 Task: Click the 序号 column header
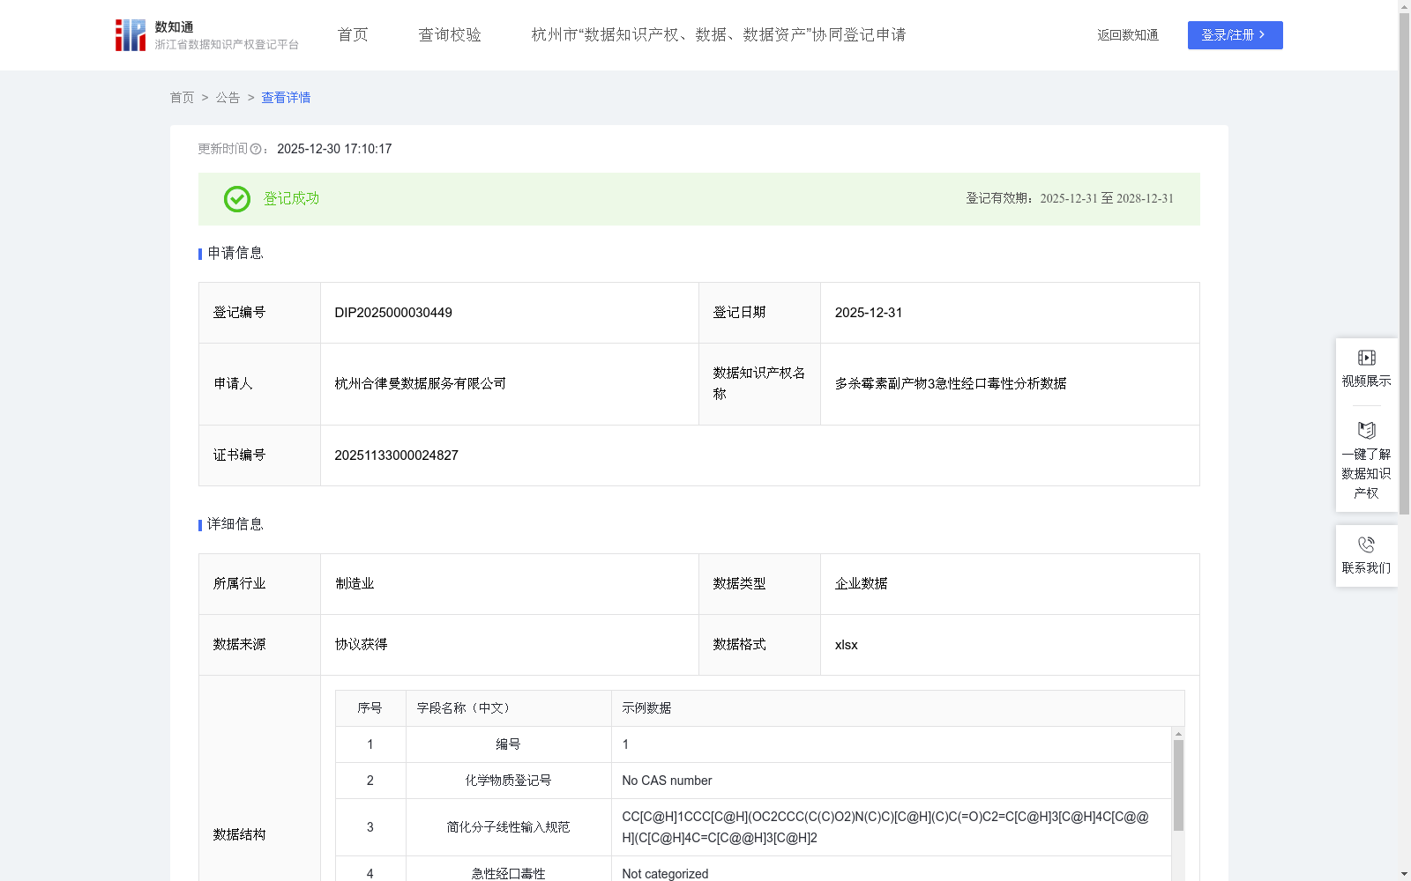tap(370, 708)
